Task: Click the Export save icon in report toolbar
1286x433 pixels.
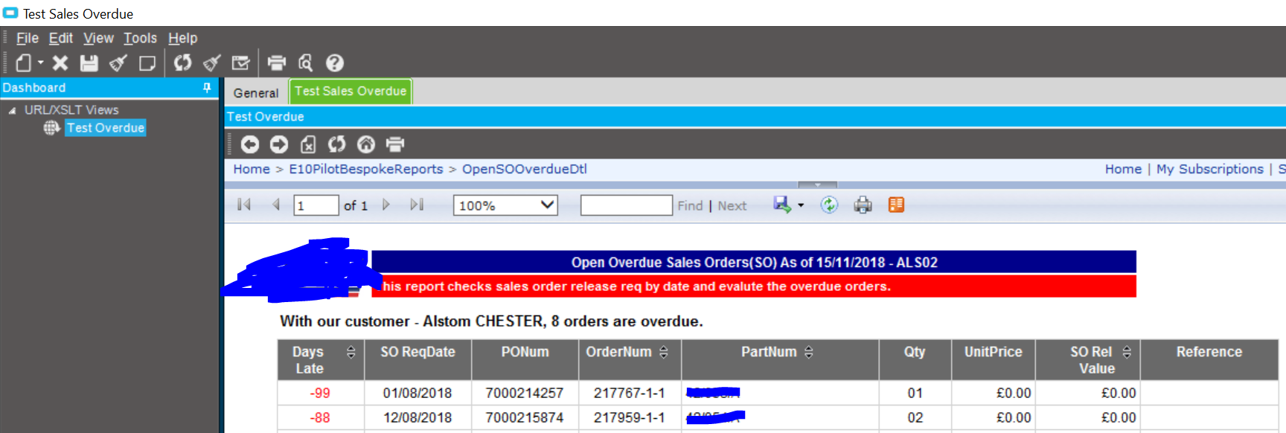Action: (782, 205)
